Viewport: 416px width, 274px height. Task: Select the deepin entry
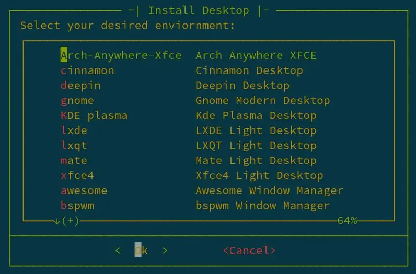point(80,86)
